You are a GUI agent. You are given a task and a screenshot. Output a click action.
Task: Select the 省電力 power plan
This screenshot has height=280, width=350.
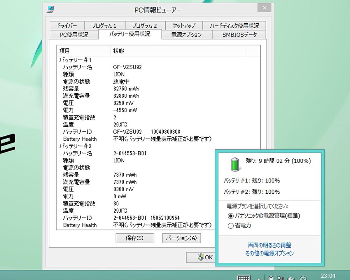239,225
